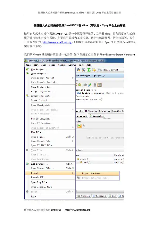Select design_1_wrapper in the sources tree
This screenshot has height=225, width=159.
(93, 93)
